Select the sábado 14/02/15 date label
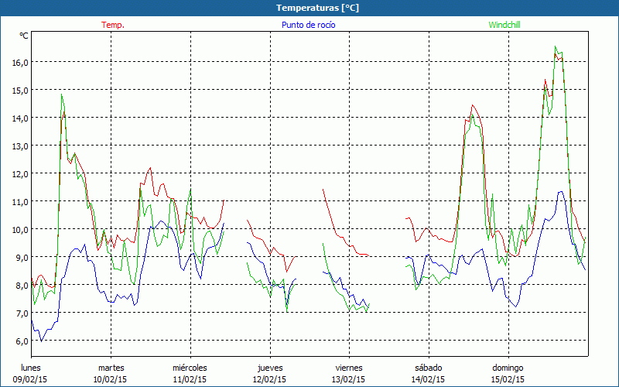 429,373
